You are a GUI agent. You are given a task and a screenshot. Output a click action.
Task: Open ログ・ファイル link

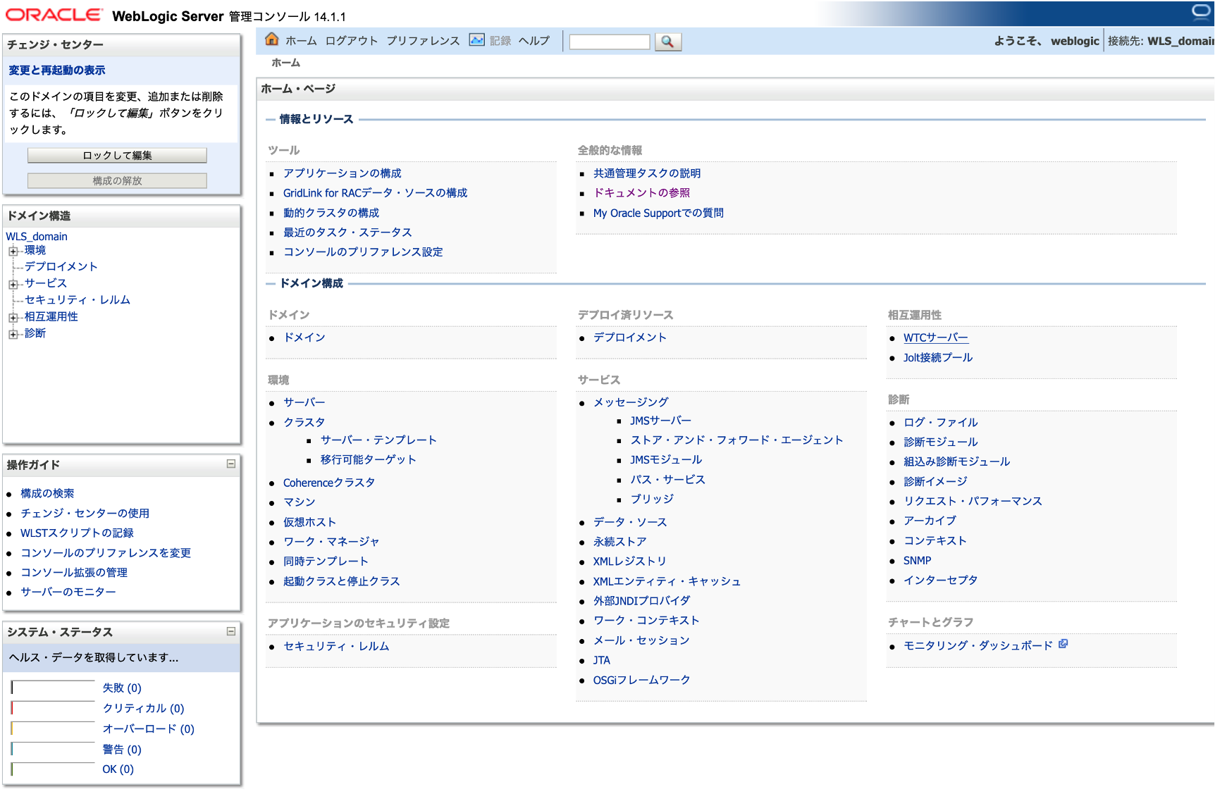coord(941,422)
